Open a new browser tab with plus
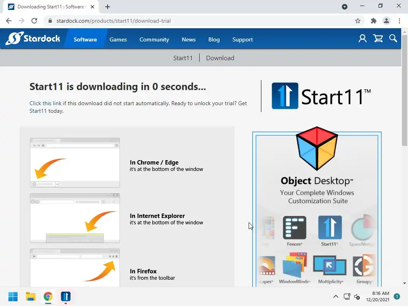408x306 pixels. [x=108, y=7]
